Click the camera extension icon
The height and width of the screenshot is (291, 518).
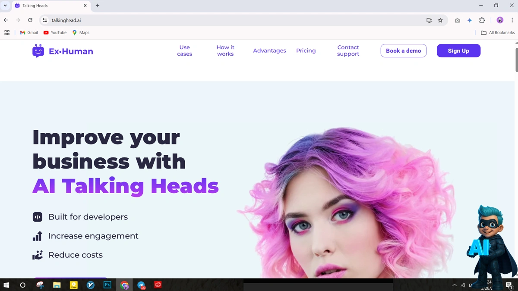tap(457, 20)
